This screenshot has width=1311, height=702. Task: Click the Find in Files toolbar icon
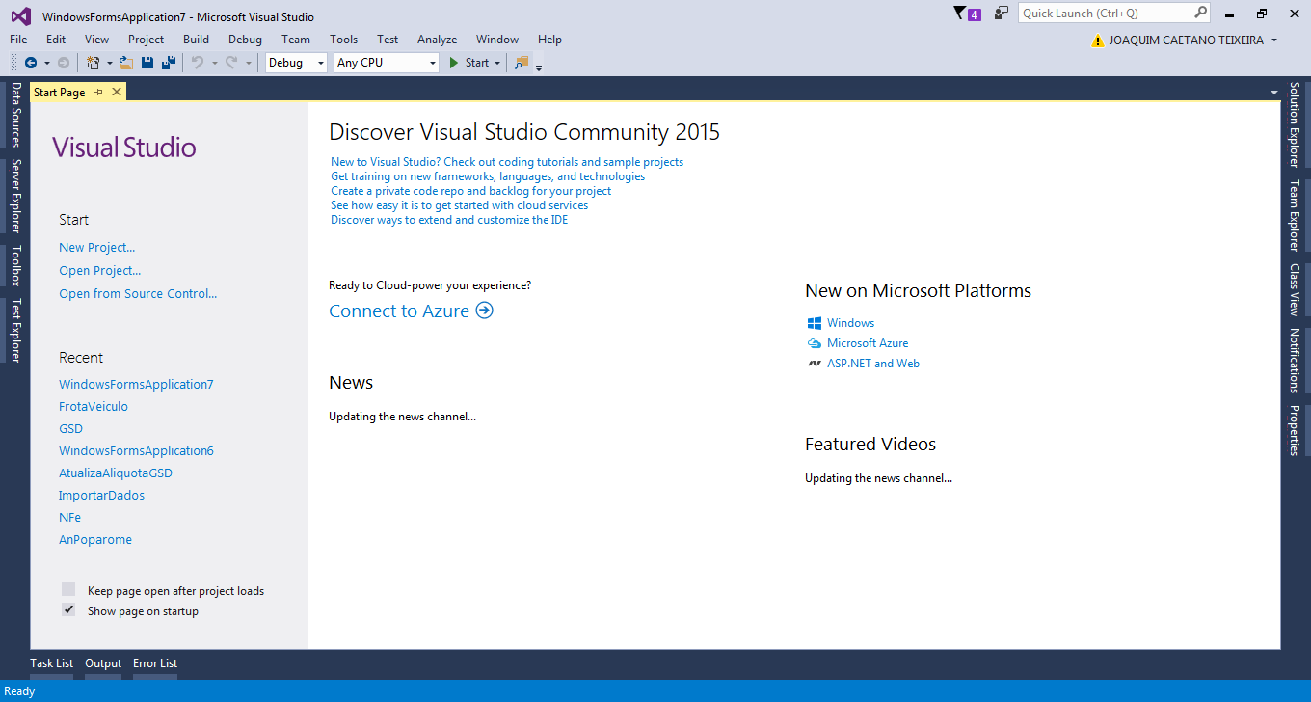click(522, 63)
